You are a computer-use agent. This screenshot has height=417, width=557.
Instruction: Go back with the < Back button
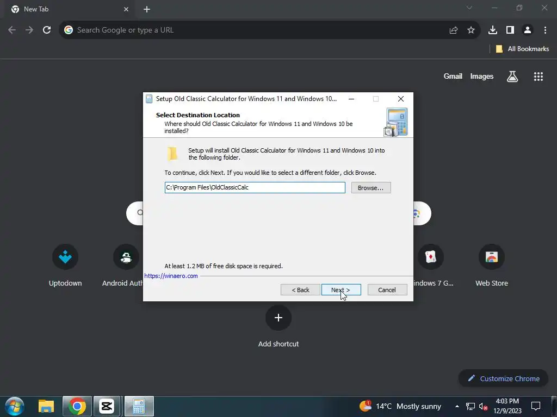(x=300, y=290)
